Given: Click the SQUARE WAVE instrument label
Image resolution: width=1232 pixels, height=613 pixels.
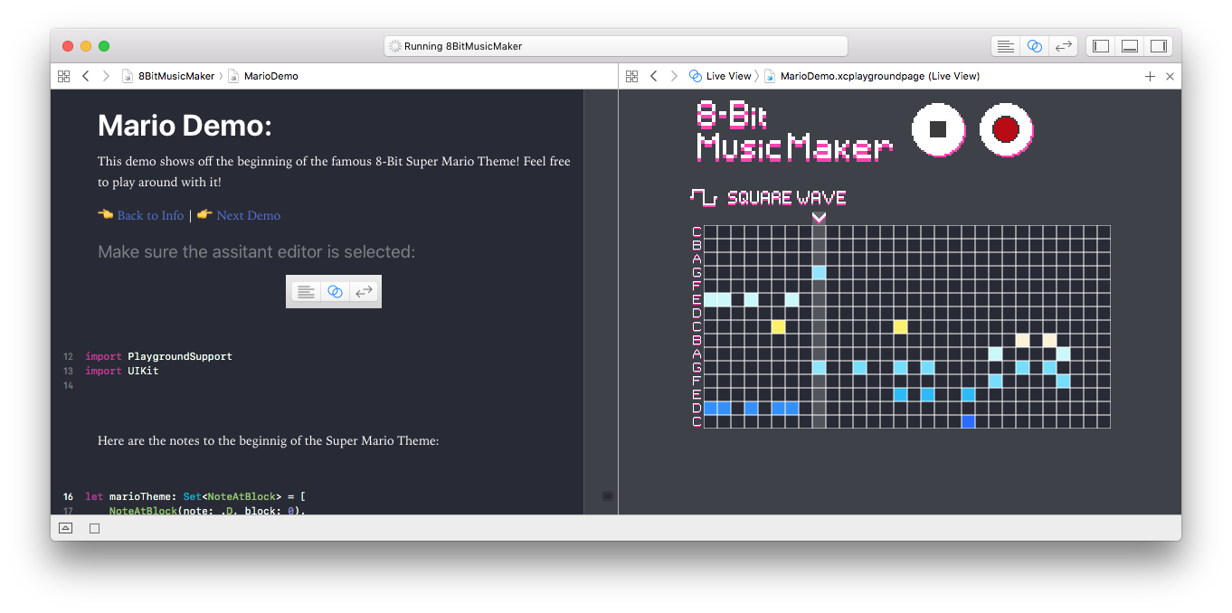Looking at the screenshot, I should pos(787,197).
